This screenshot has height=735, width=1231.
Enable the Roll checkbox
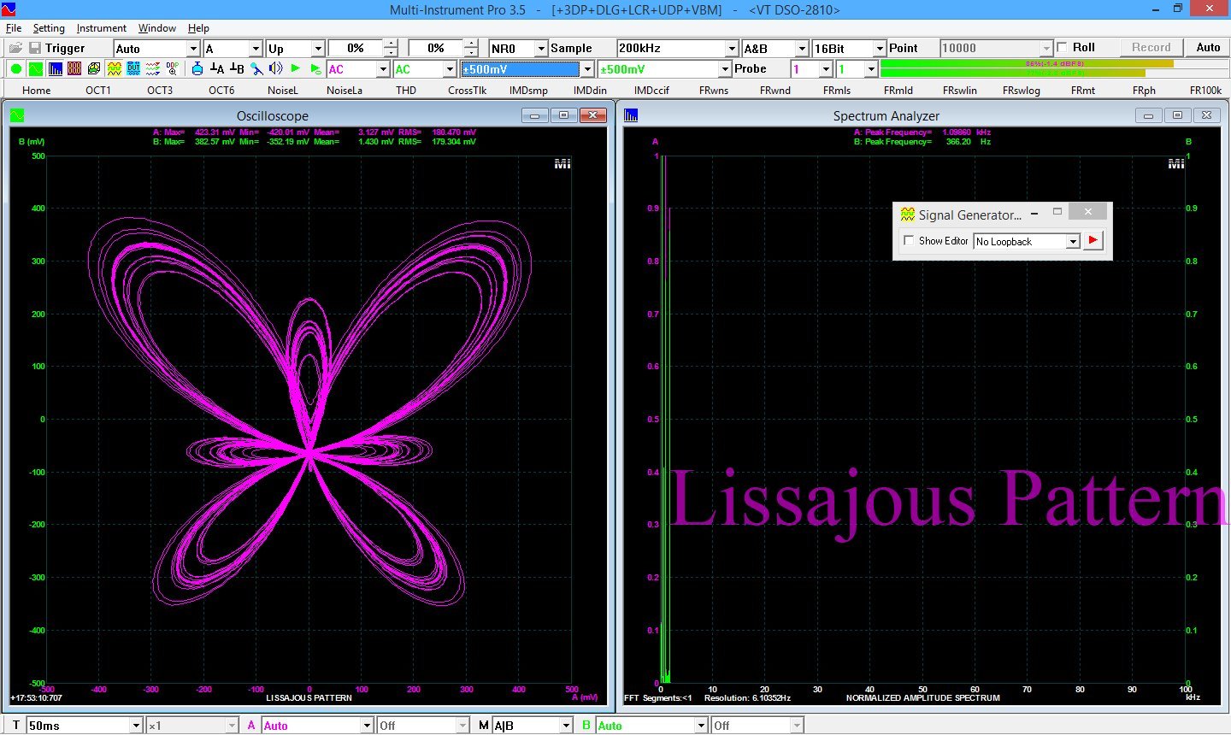[1063, 48]
